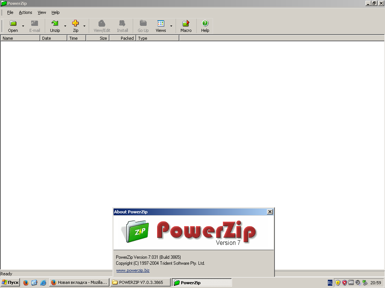Expand the Zip button dropdown arrow
Image resolution: width=385 pixels, height=288 pixels.
pyautogui.click(x=84, y=26)
